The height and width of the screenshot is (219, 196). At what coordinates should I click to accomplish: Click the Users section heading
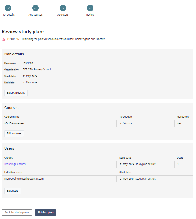pyautogui.click(x=9, y=148)
